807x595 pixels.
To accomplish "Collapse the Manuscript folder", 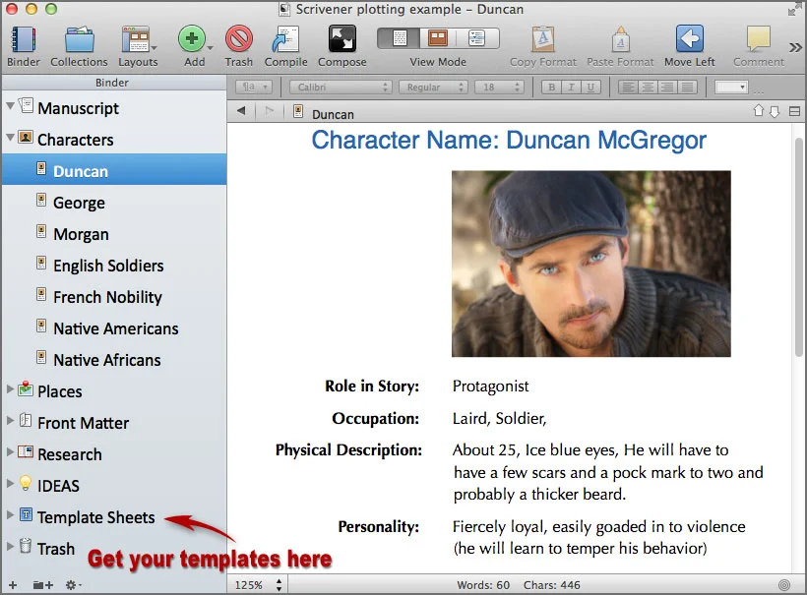I will (x=10, y=106).
